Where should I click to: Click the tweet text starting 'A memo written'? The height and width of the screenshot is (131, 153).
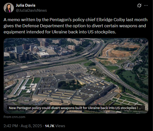coord(75,26)
